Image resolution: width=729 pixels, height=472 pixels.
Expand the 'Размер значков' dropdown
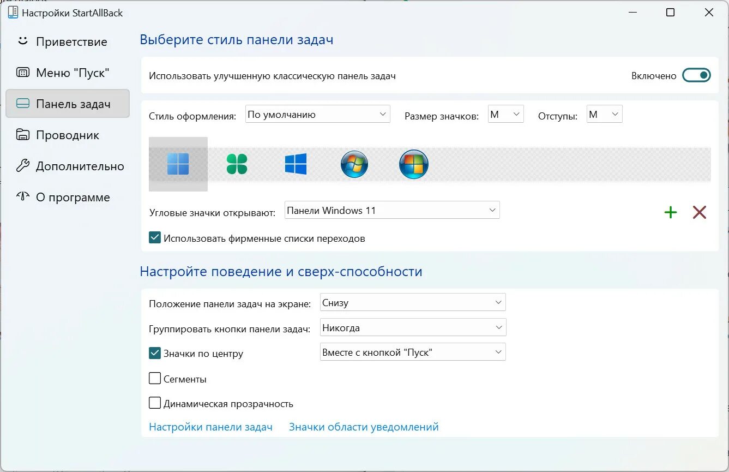[x=505, y=114]
